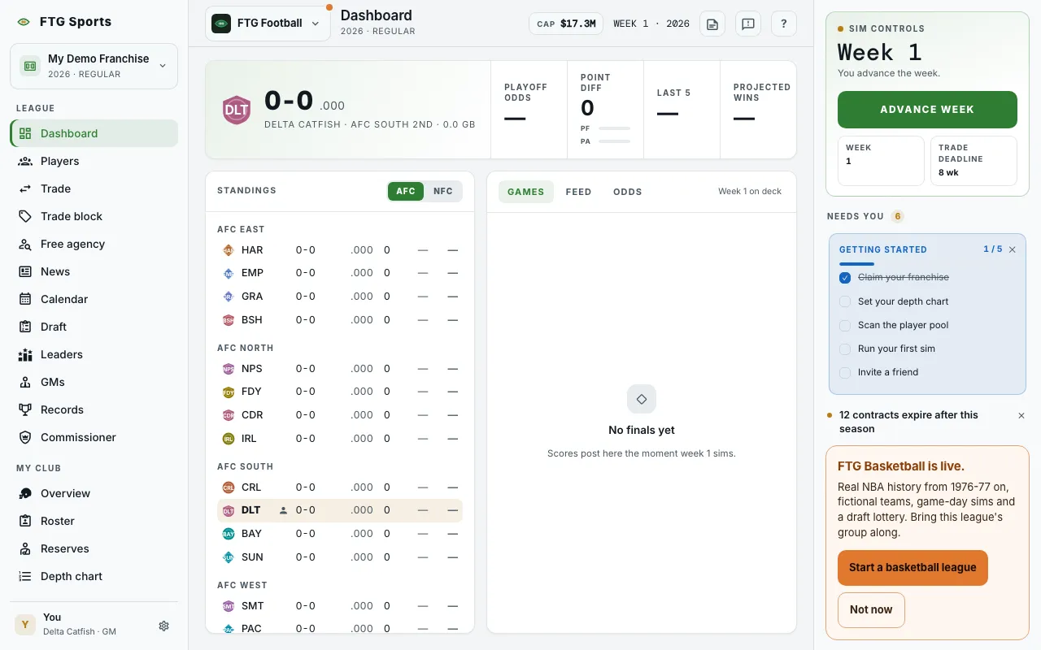Click the Reserves icon in My Club
This screenshot has height=650, width=1041.
(25, 548)
